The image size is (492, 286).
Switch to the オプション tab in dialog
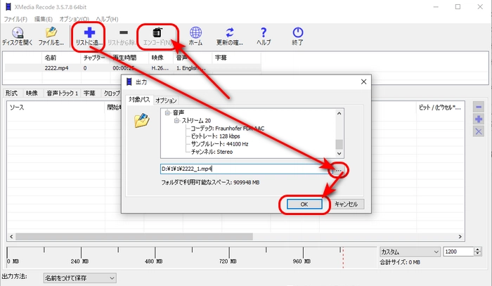tap(166, 100)
